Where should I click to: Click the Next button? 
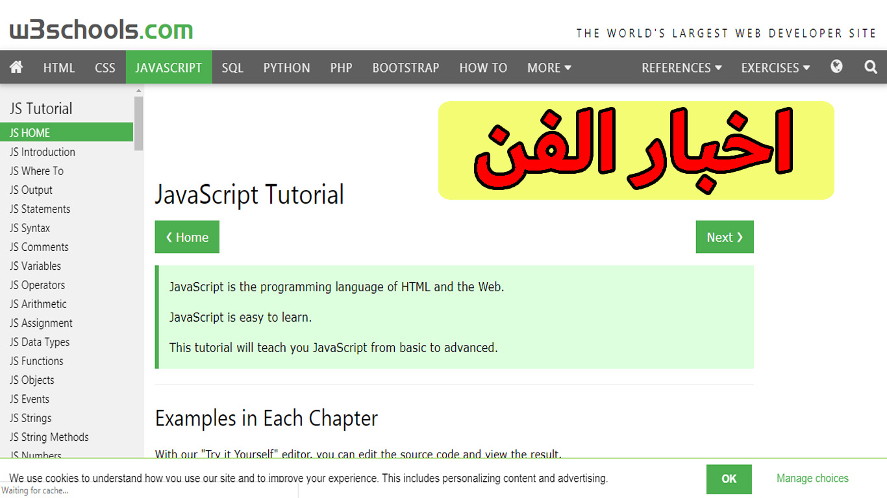point(725,237)
